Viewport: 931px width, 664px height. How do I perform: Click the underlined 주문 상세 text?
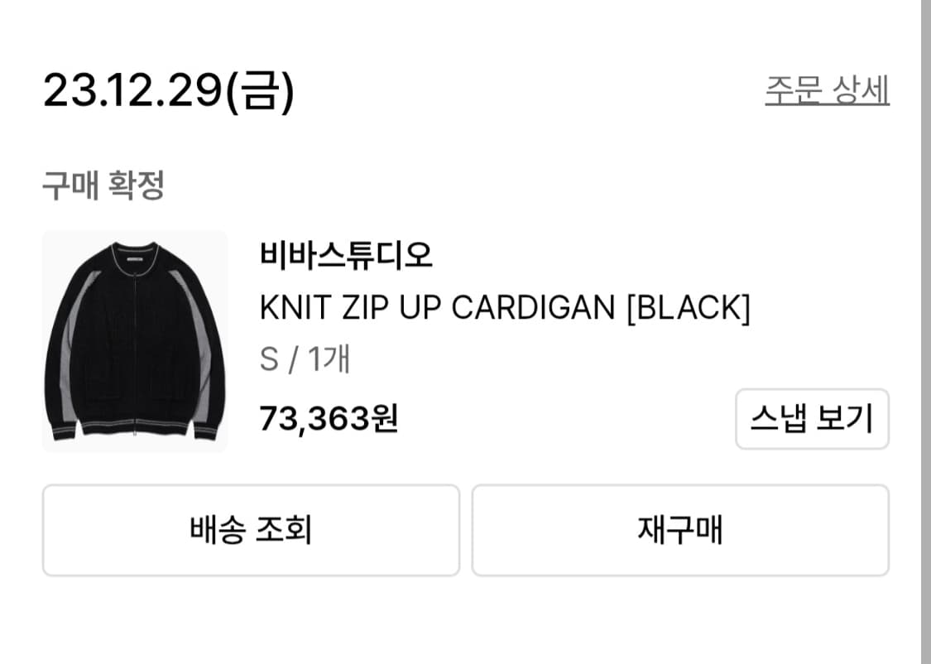pos(827,90)
